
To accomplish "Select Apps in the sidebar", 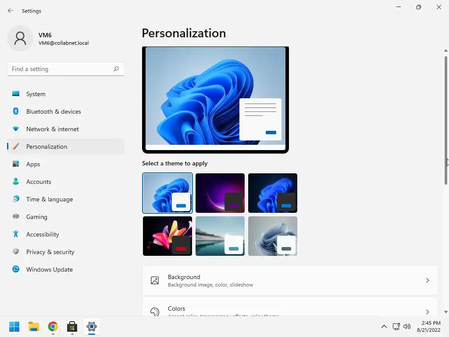I will [x=66, y=164].
